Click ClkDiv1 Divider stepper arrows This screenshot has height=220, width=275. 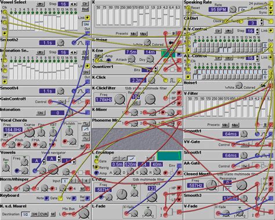pos(262,21)
